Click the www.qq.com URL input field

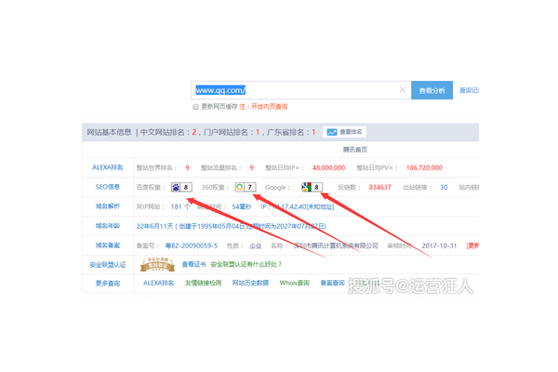coord(300,90)
